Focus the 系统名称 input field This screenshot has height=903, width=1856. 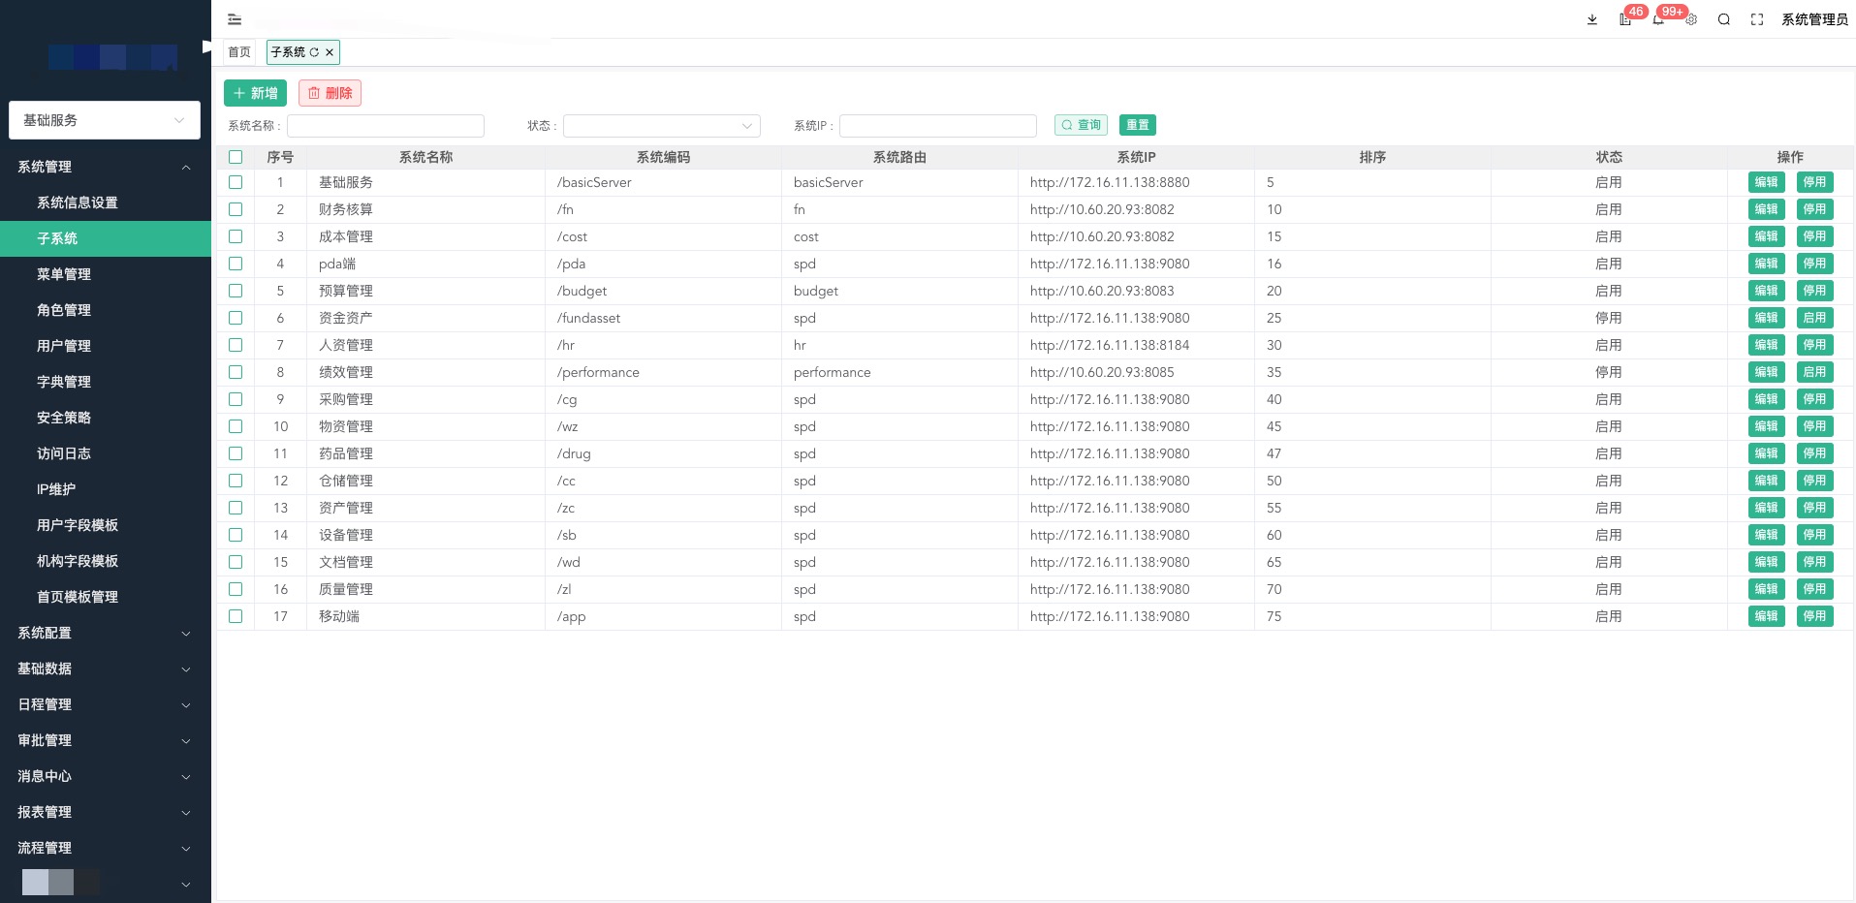click(386, 126)
